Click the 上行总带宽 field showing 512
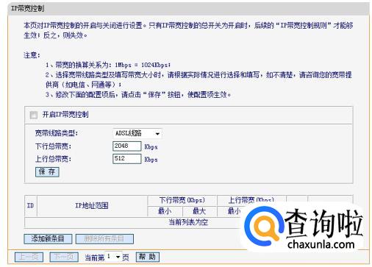The image size is (372, 267). (126, 159)
